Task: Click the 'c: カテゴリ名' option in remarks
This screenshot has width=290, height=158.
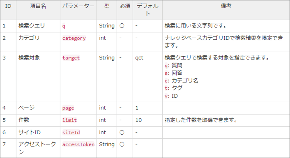Action: coord(182,80)
